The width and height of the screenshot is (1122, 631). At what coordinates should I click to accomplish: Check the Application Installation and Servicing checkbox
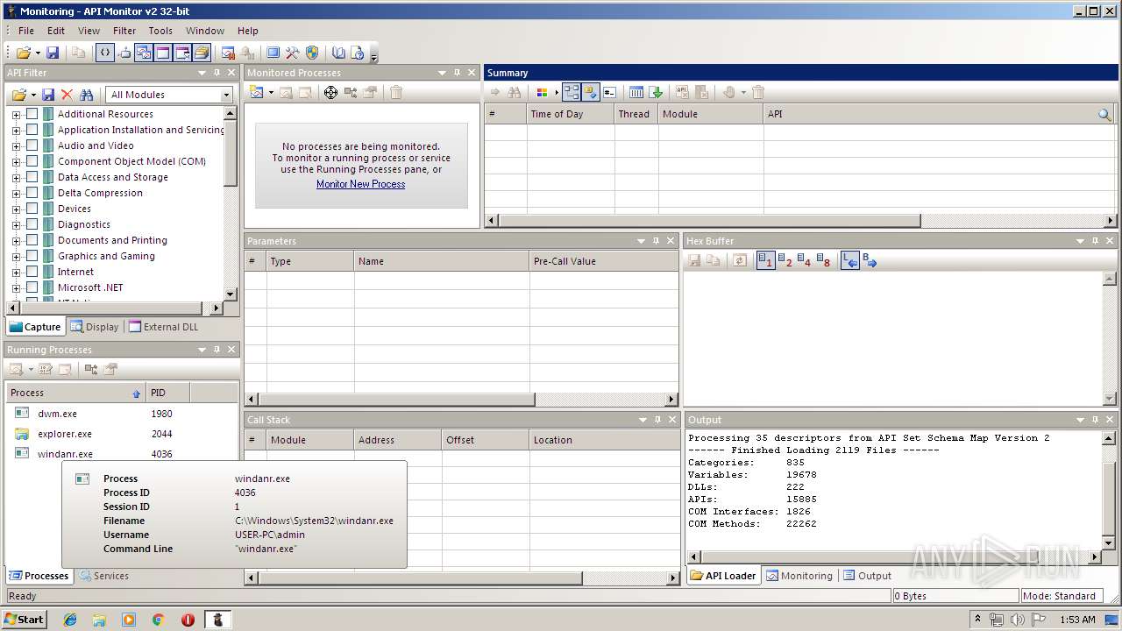[32, 130]
